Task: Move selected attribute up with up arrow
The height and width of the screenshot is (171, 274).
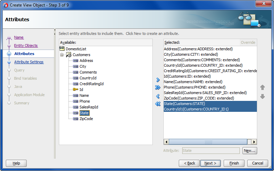Action: pos(262,88)
